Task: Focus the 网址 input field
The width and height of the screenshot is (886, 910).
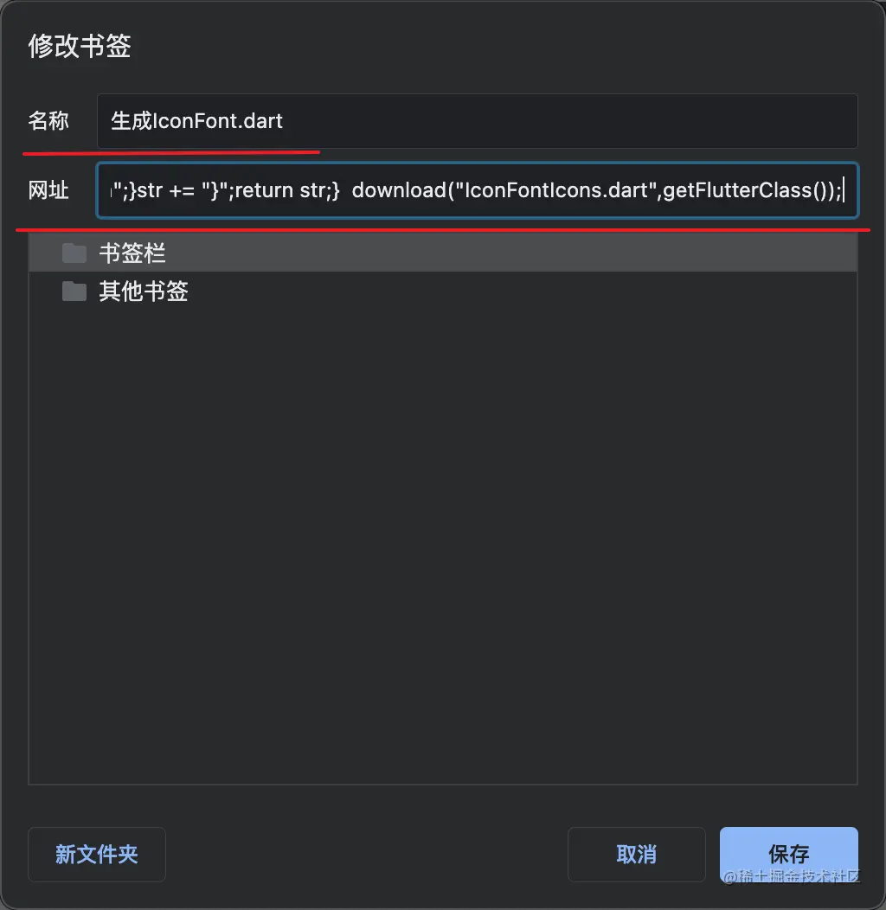Action: pyautogui.click(x=478, y=190)
